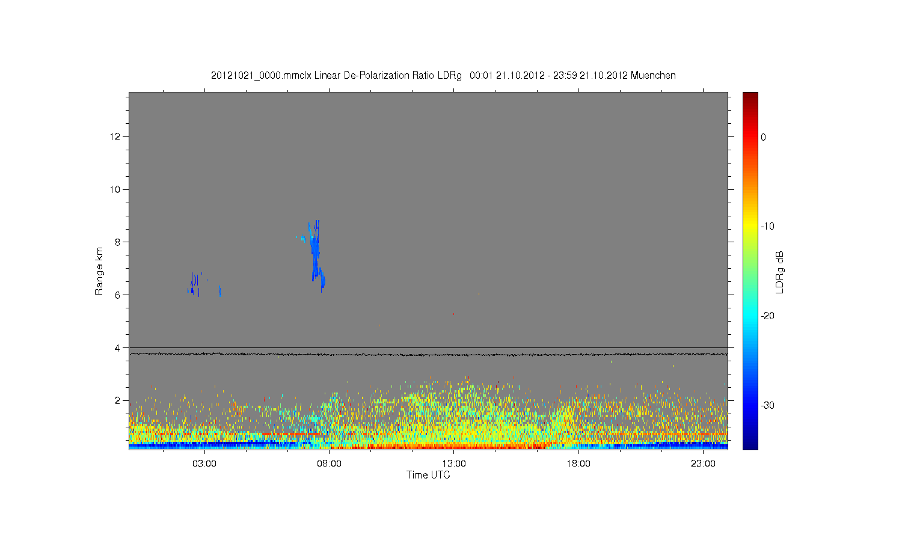This screenshot has height=541, width=902.
Task: Click the 12 km range tick label
Action: pos(115,137)
